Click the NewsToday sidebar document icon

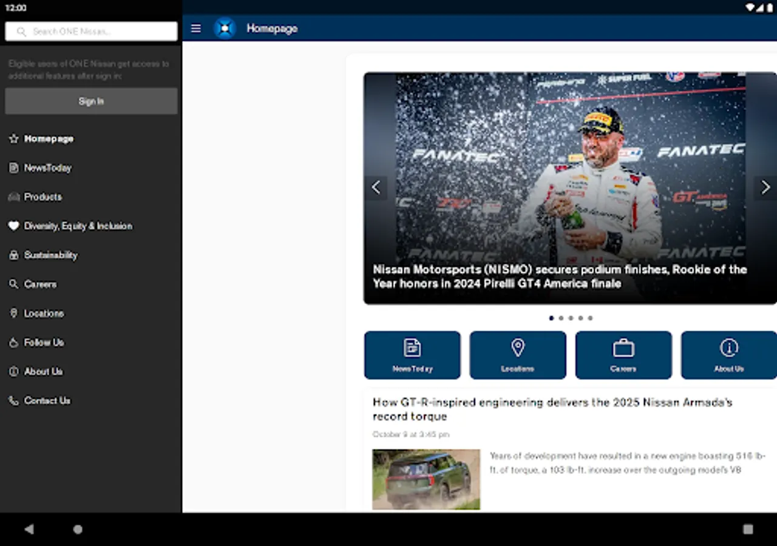coord(13,167)
